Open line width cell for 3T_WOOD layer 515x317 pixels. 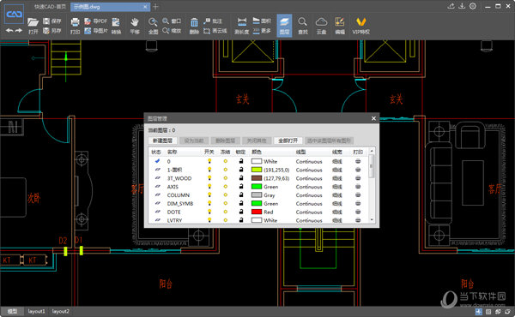(337, 178)
